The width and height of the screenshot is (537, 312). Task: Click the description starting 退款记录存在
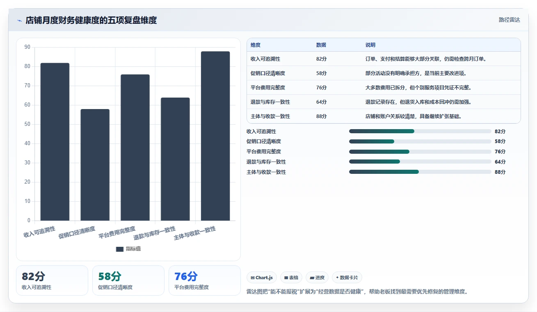click(x=418, y=102)
